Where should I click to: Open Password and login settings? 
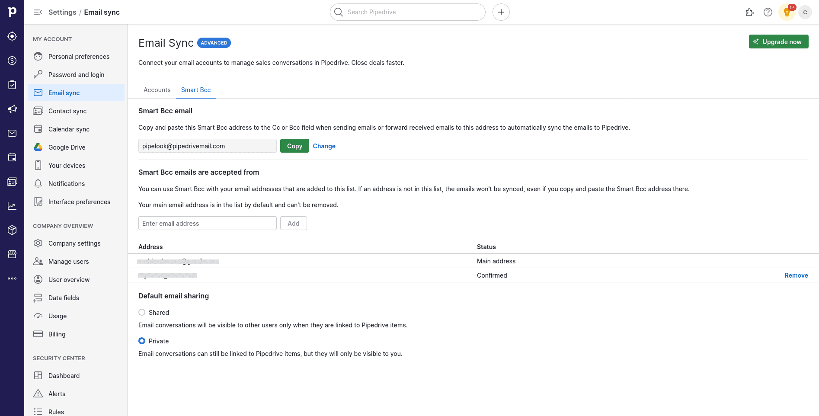[76, 75]
